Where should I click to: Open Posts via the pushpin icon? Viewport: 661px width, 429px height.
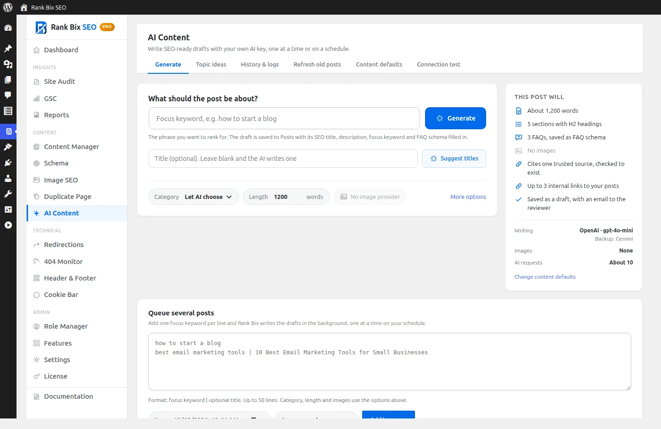(x=8, y=49)
